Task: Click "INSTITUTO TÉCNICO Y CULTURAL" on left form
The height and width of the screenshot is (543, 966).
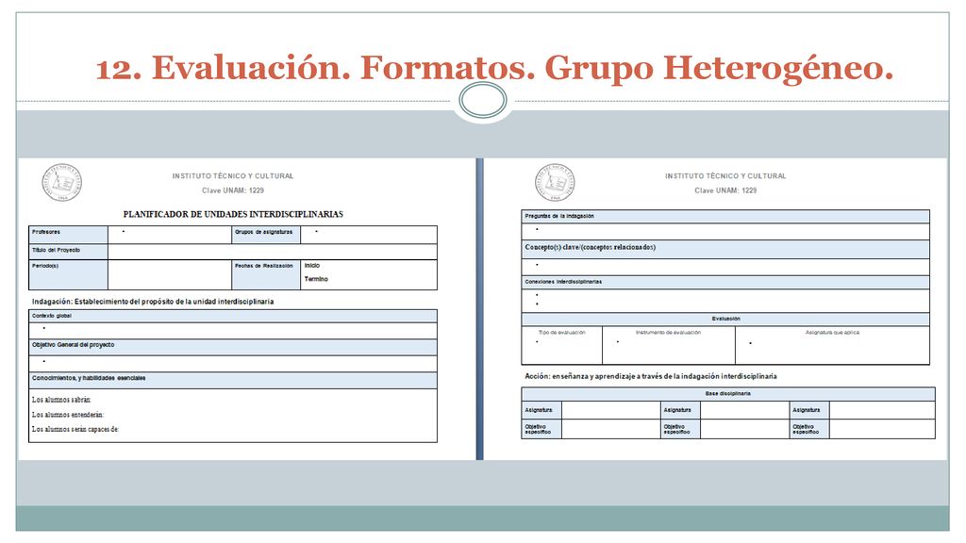Action: tap(233, 176)
